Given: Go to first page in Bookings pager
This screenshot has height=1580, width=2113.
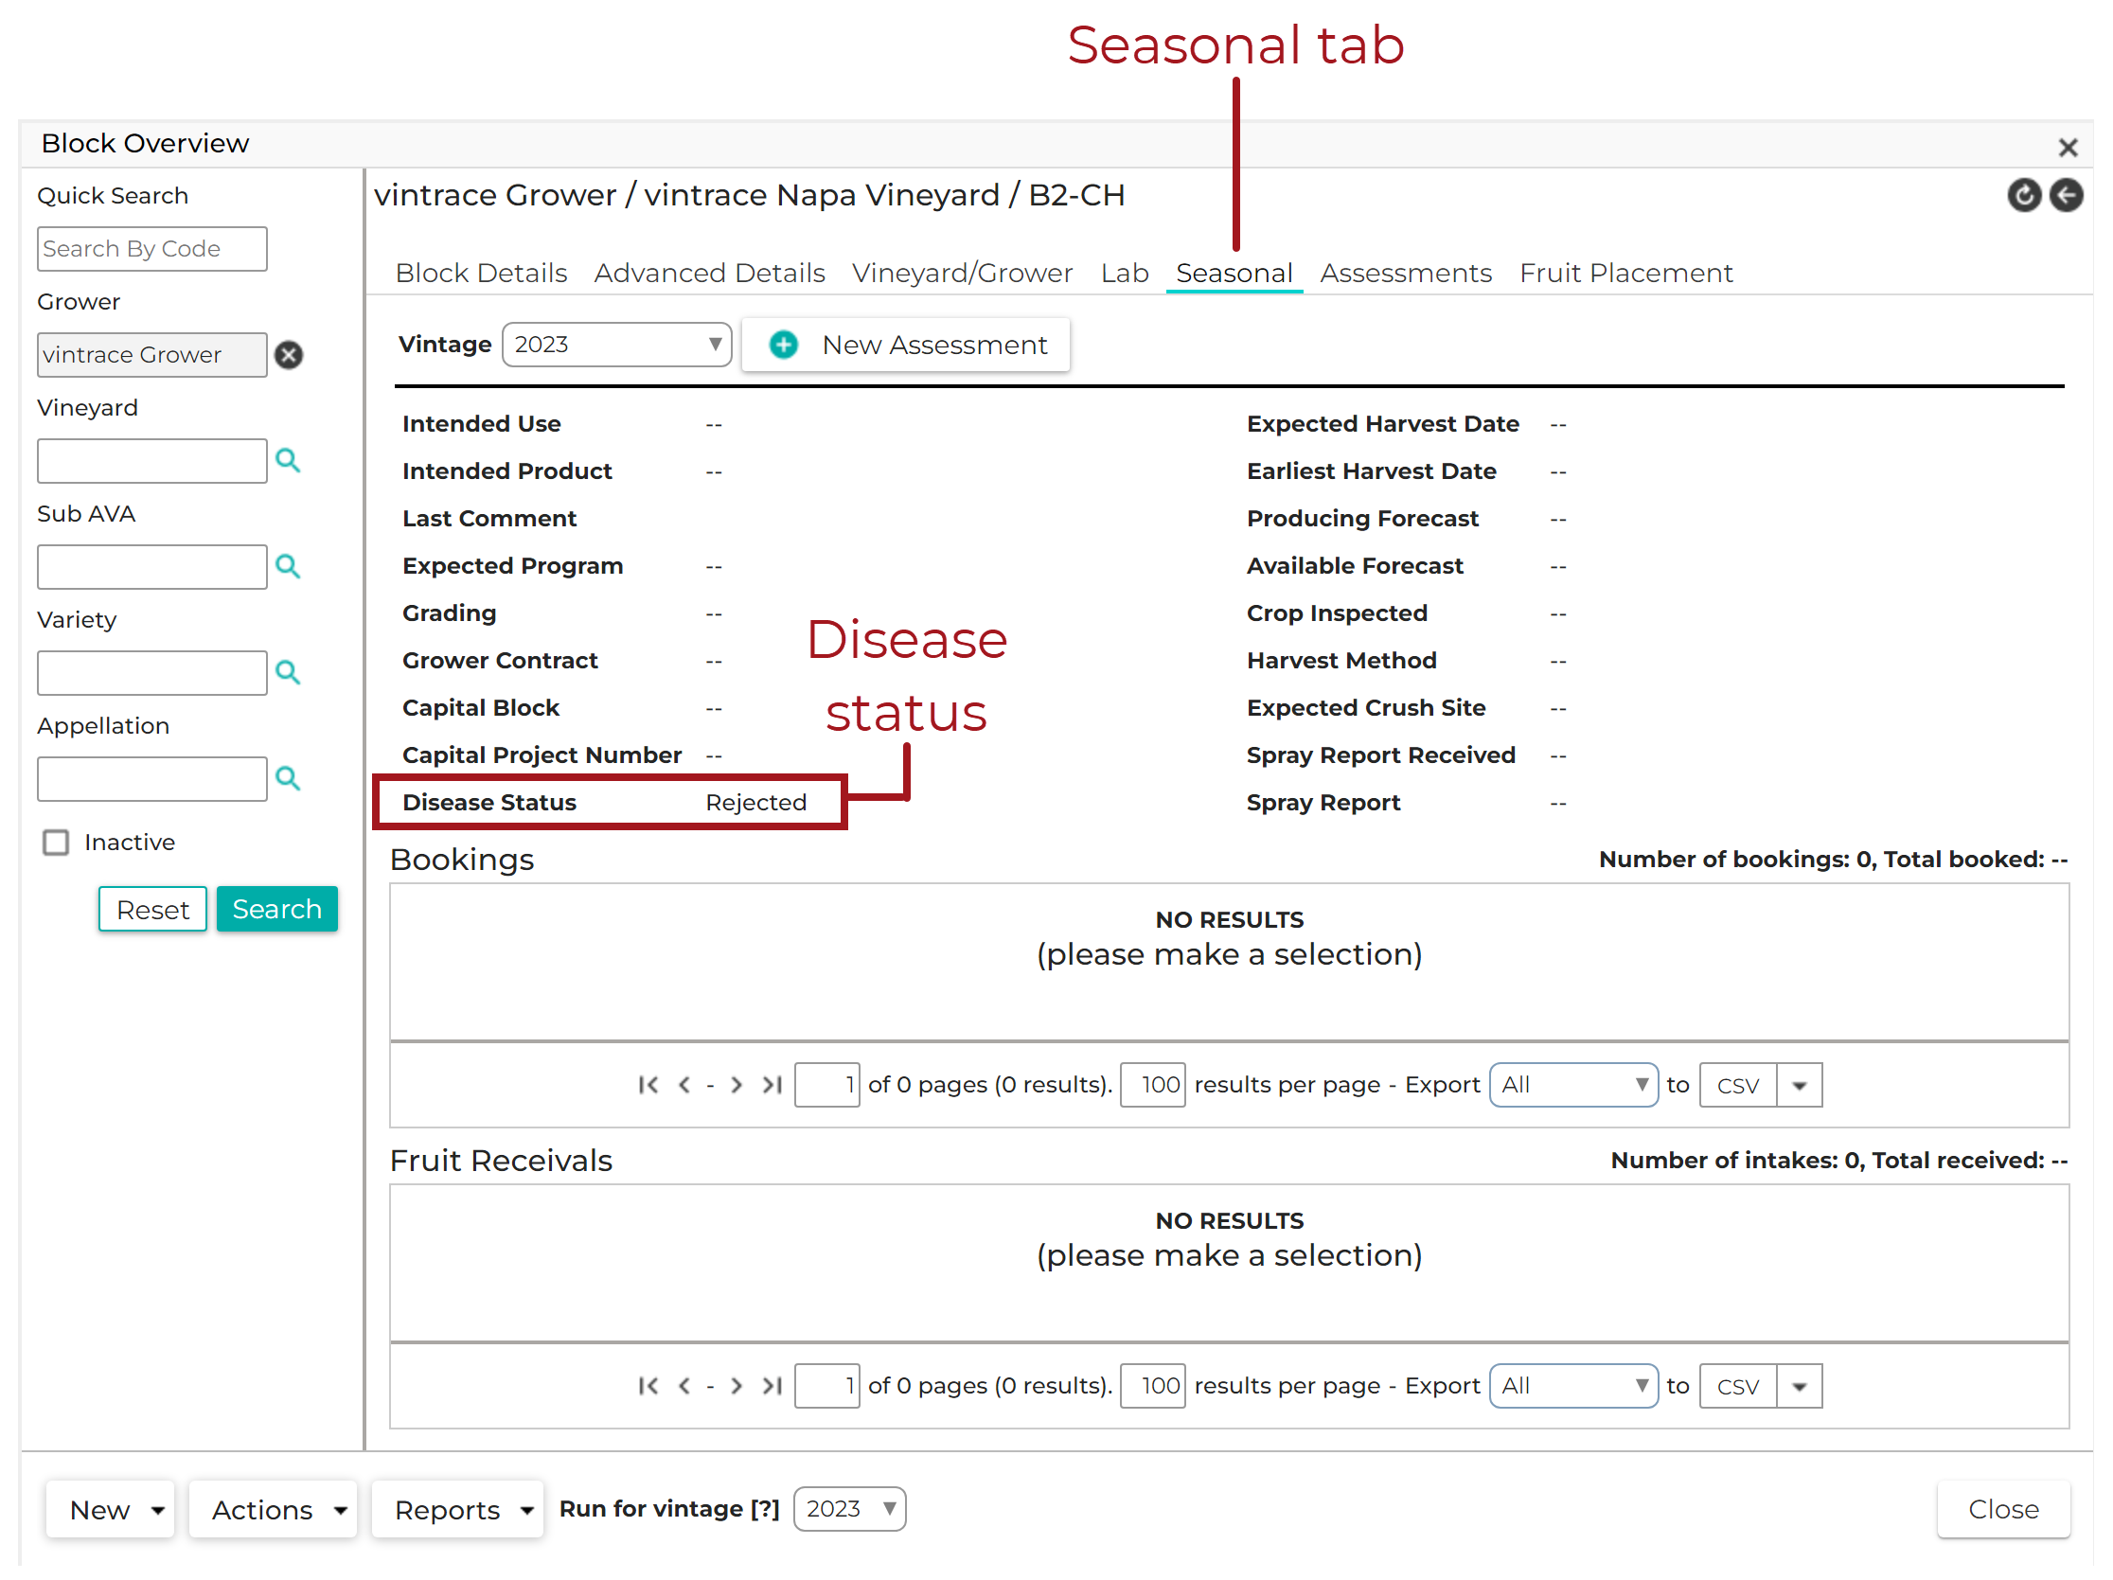Looking at the screenshot, I should (x=648, y=1085).
